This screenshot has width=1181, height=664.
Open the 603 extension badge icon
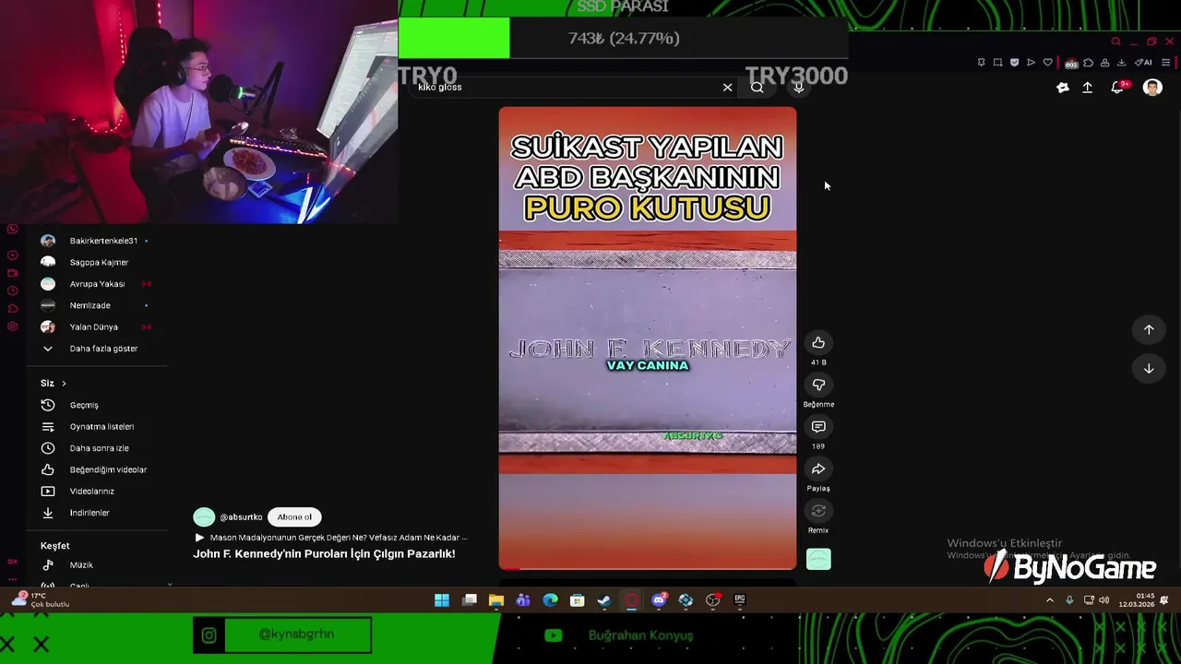(x=1071, y=64)
